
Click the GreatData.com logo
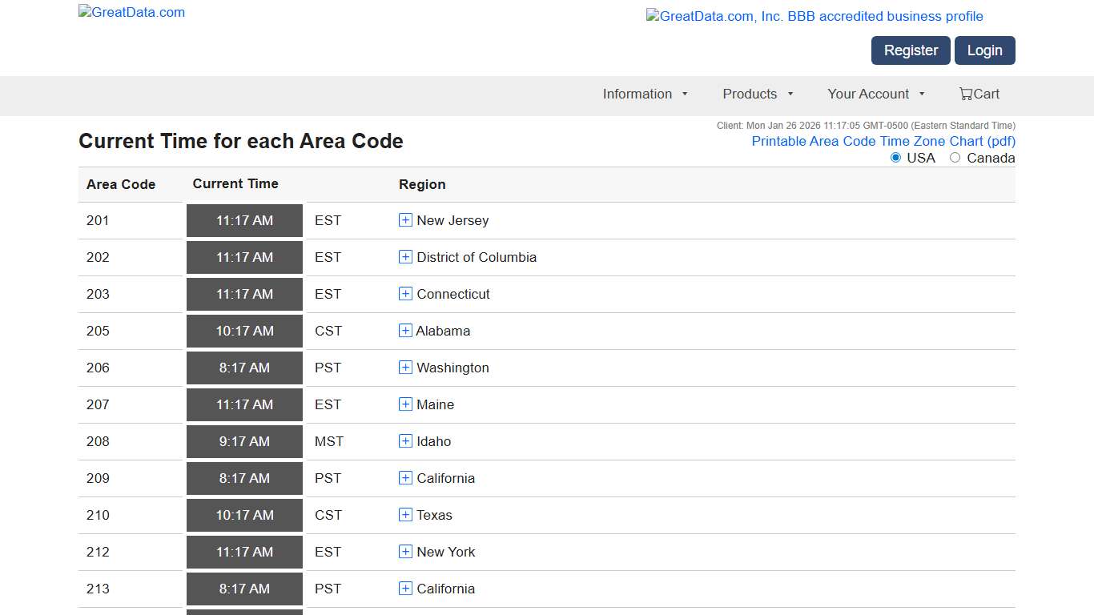[131, 12]
